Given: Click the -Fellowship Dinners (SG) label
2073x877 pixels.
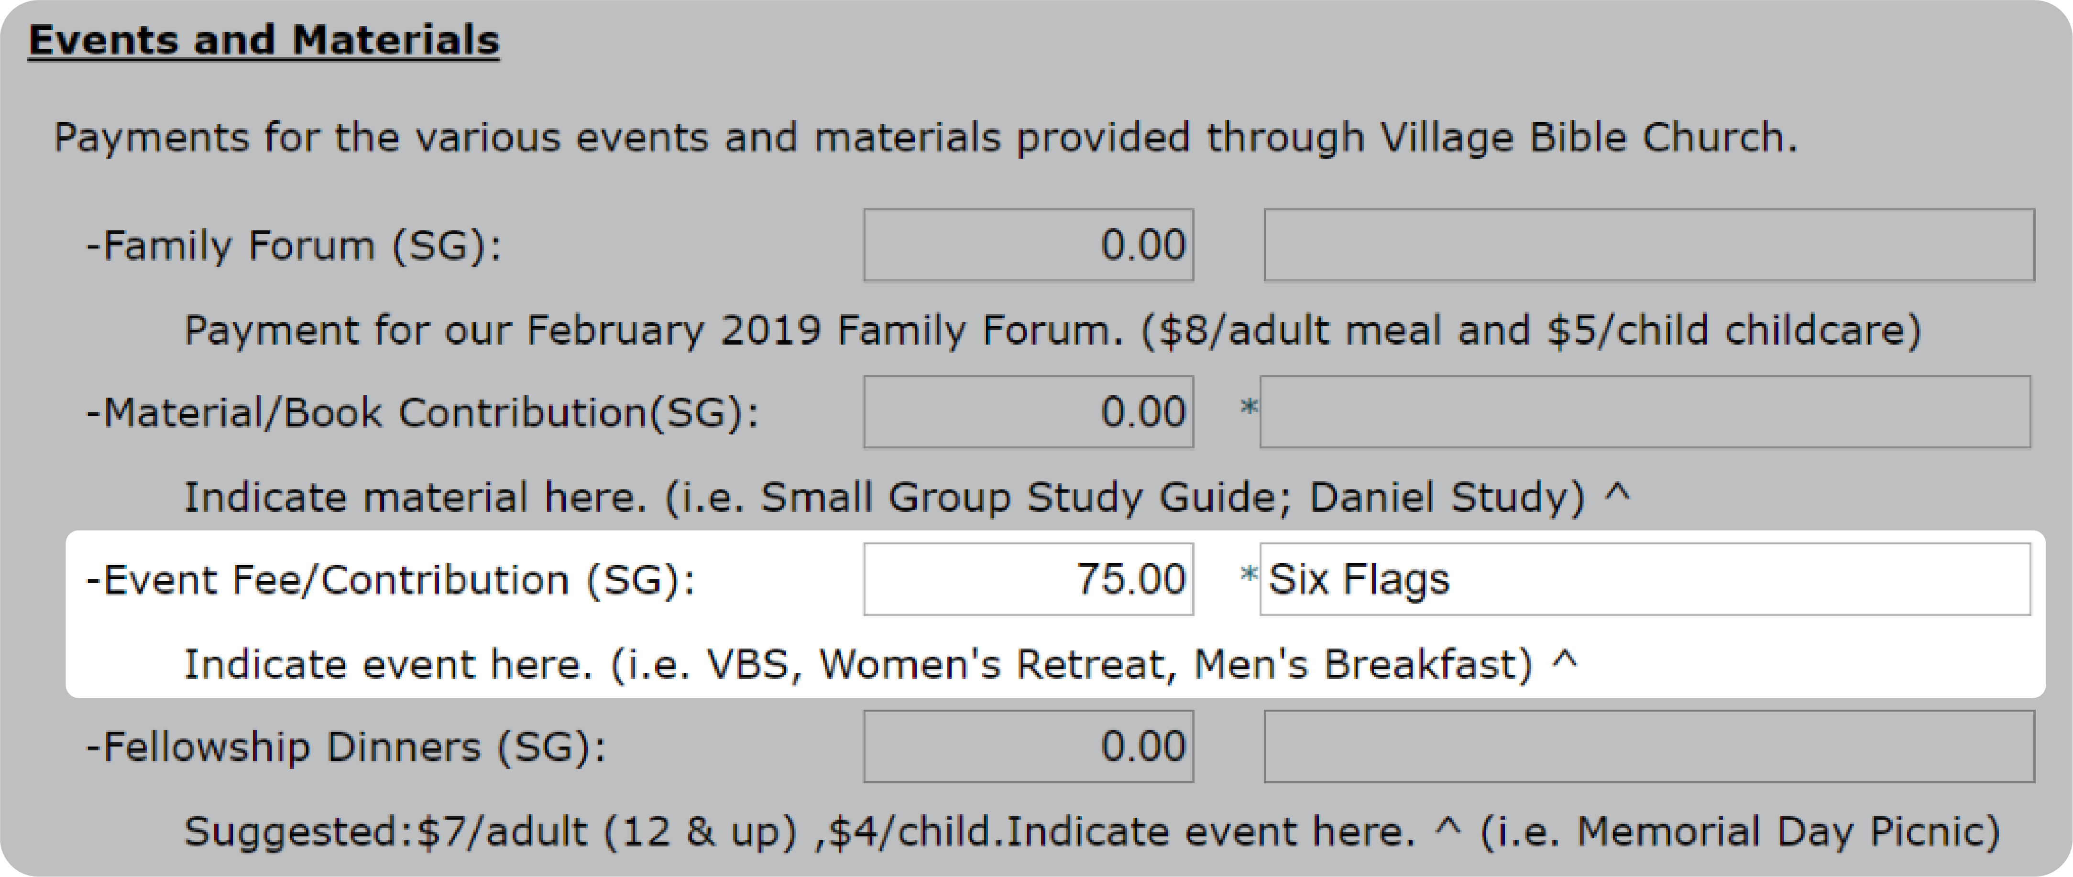Looking at the screenshot, I should point(346,747).
